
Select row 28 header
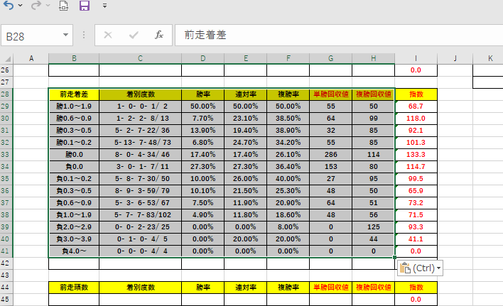[6, 94]
